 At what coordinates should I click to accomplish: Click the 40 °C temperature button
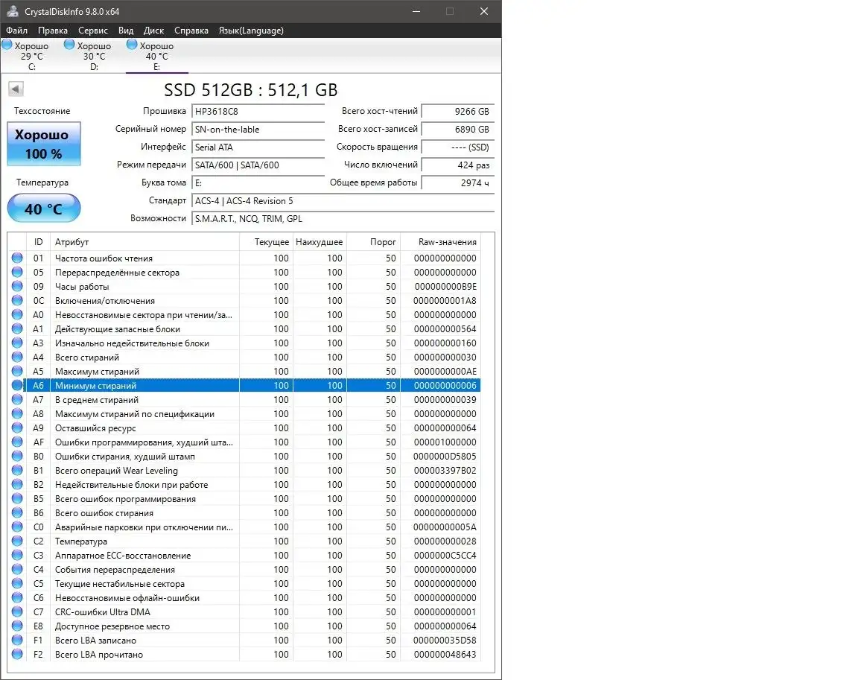point(44,209)
